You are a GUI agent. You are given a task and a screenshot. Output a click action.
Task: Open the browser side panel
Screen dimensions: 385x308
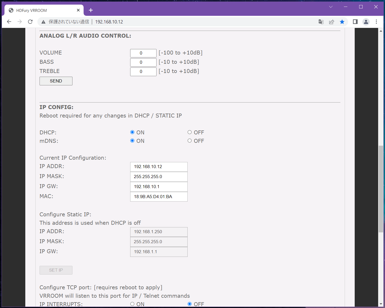coord(355,22)
